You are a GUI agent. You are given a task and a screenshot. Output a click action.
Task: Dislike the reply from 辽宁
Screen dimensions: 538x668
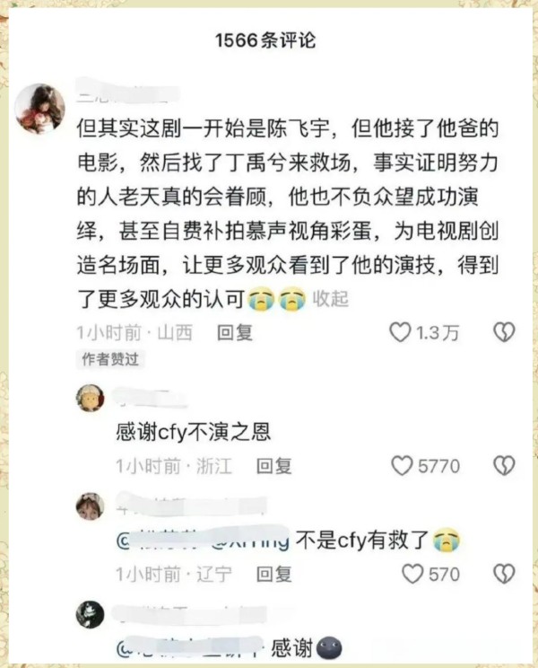point(504,574)
